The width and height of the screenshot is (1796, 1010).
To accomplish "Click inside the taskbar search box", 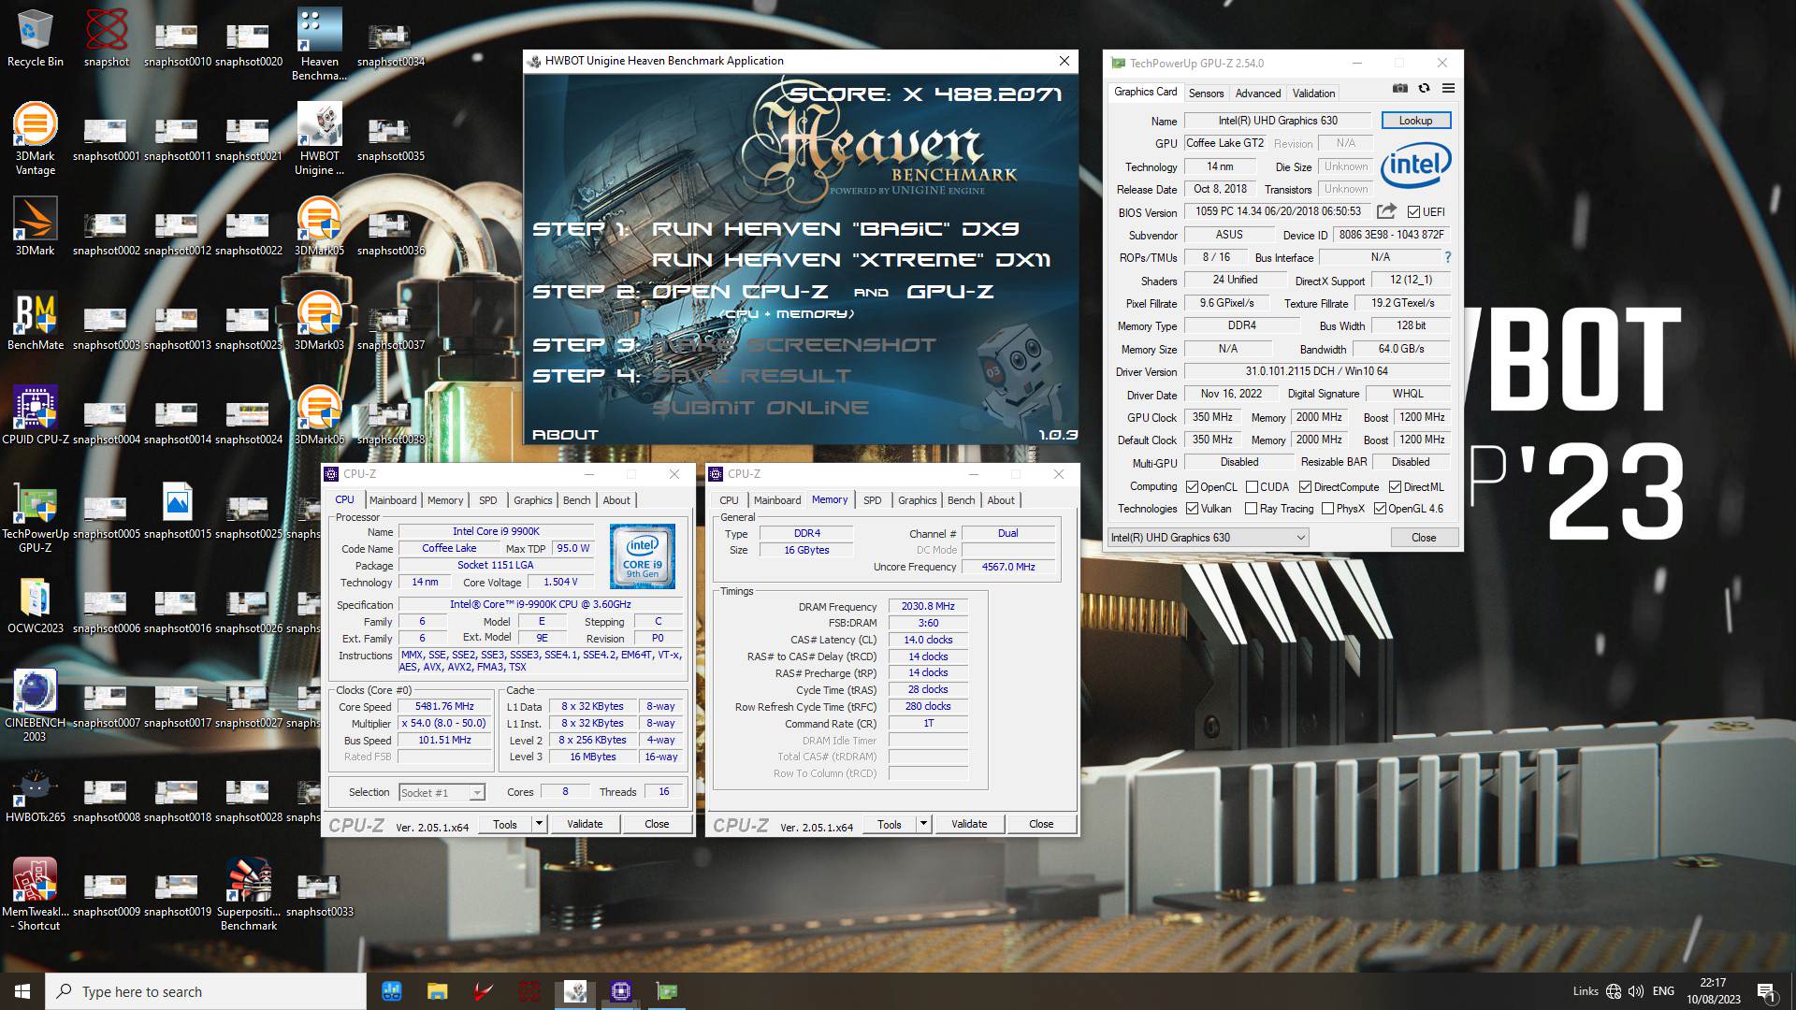I will pyautogui.click(x=206, y=991).
